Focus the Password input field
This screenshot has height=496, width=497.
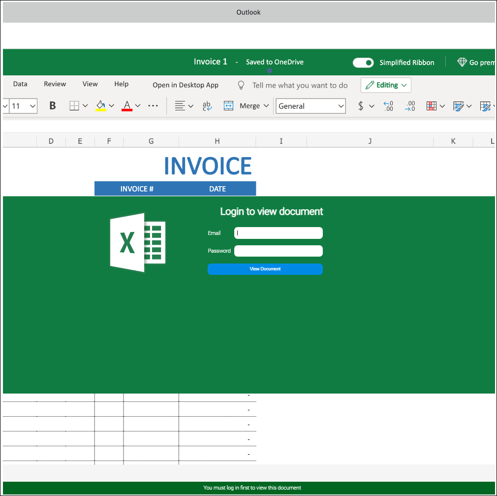point(279,251)
